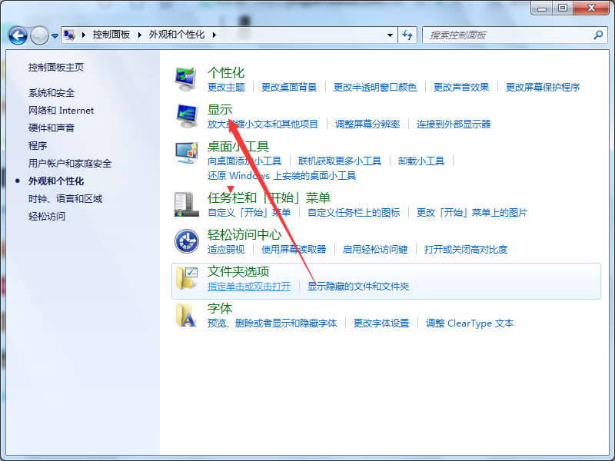The height and width of the screenshot is (461, 615).
Task: Go to 控制面板主页 in sidebar
Action: pos(55,68)
